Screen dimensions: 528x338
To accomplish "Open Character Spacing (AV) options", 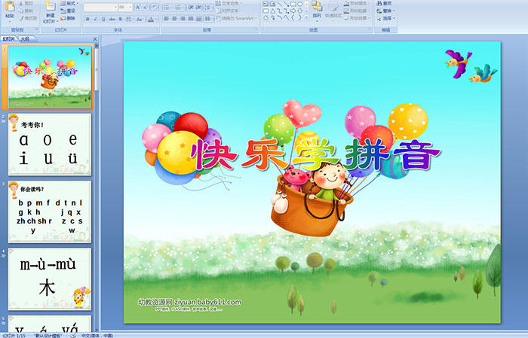I will (129, 19).
